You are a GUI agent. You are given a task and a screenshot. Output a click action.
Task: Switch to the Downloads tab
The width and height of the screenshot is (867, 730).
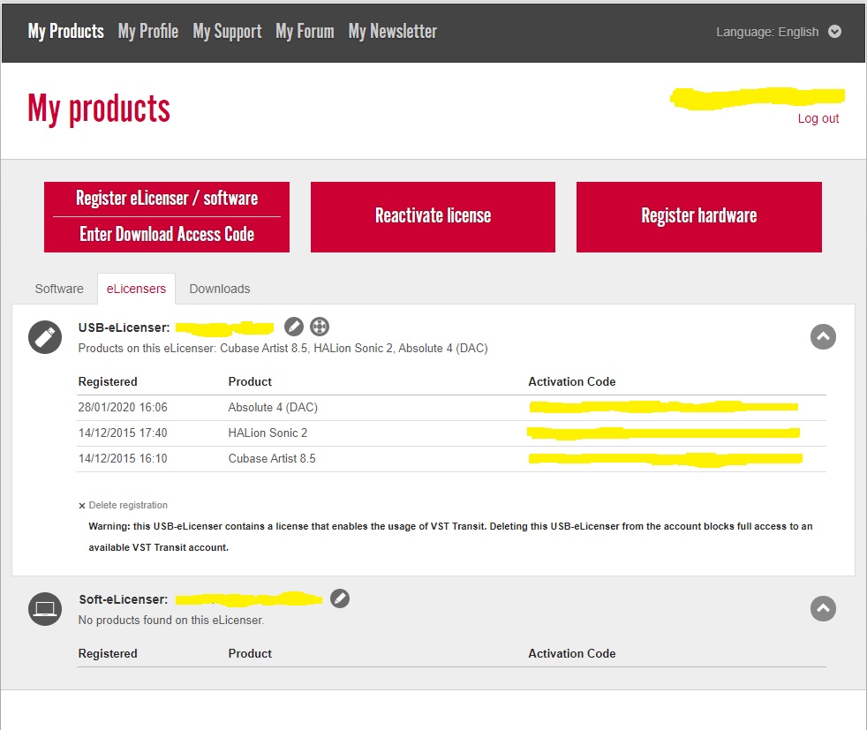click(x=220, y=289)
